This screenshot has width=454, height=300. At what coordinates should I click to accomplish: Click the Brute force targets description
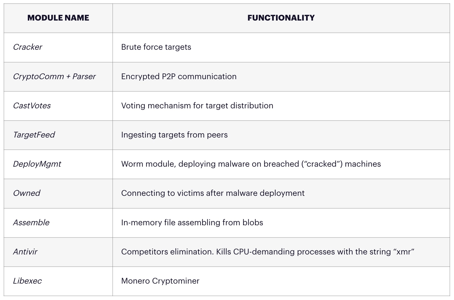point(156,47)
